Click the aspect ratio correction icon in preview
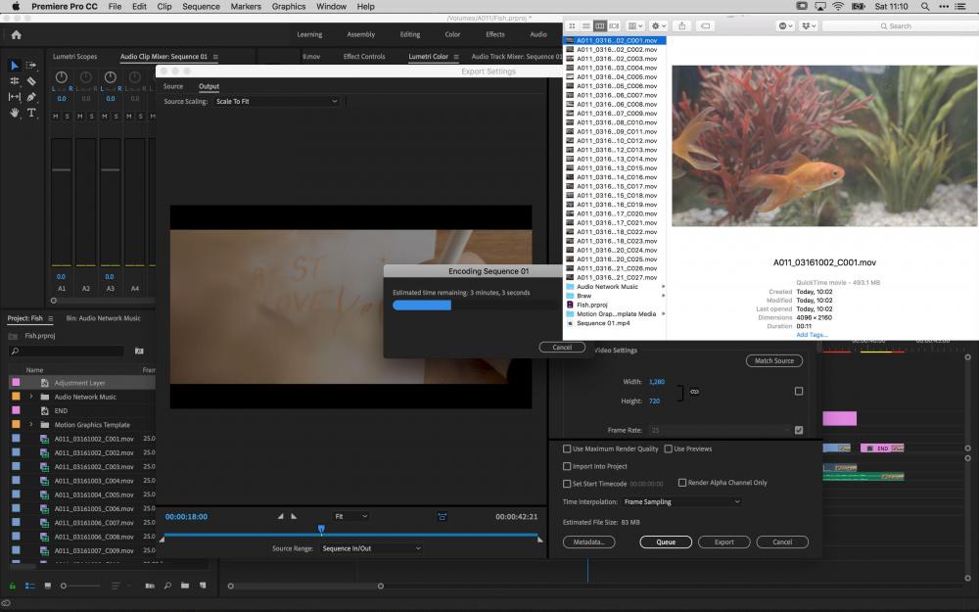The width and height of the screenshot is (979, 612). point(442,516)
